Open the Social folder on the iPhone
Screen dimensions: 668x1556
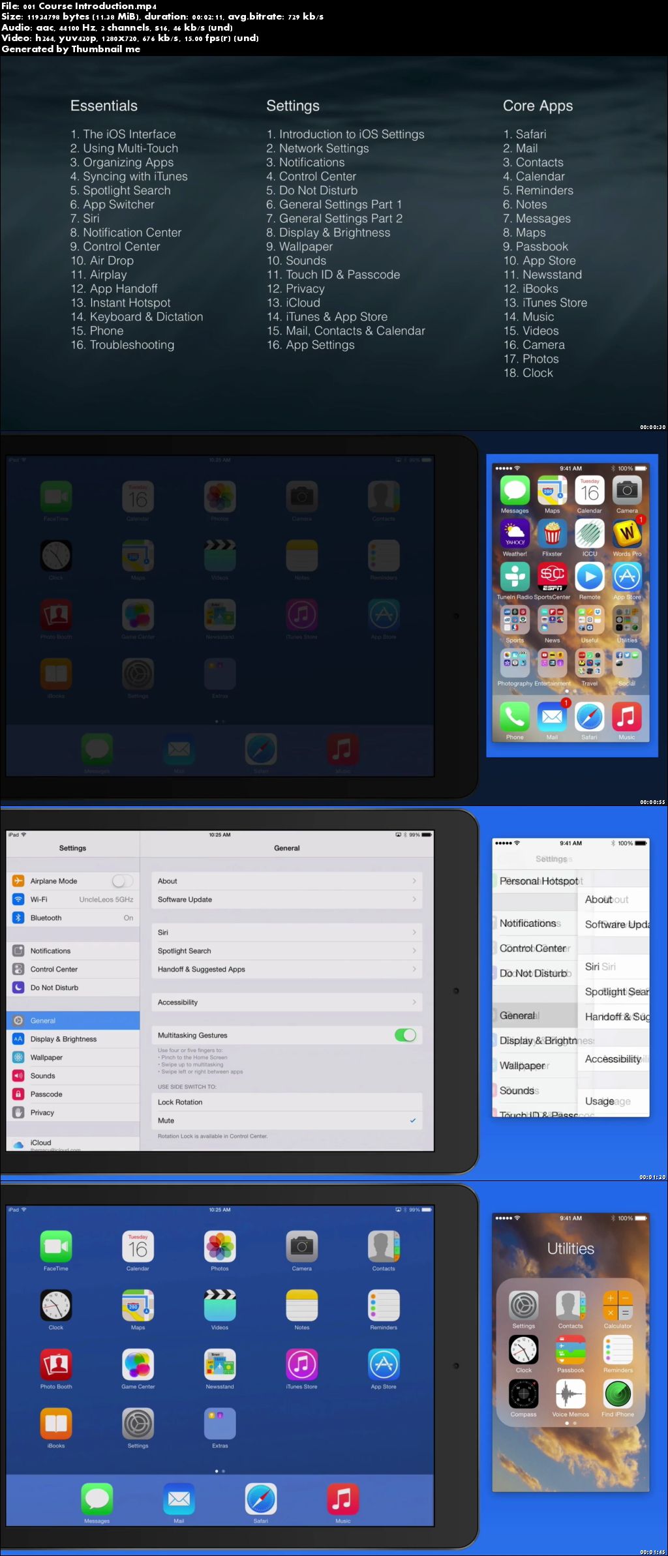click(627, 664)
